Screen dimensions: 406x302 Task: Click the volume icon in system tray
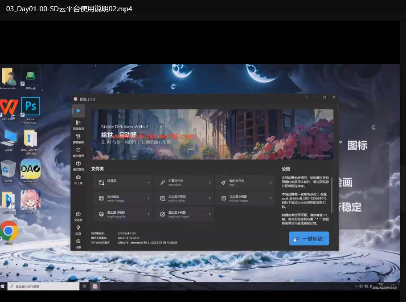366,286
